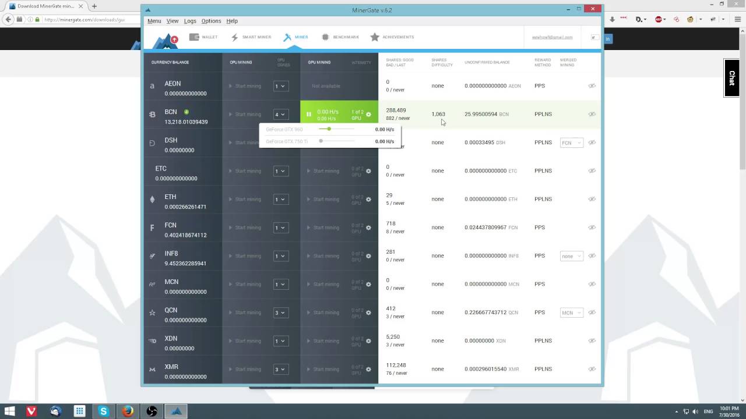Start XMR CPU mining
The width and height of the screenshot is (746, 419).
click(x=245, y=369)
